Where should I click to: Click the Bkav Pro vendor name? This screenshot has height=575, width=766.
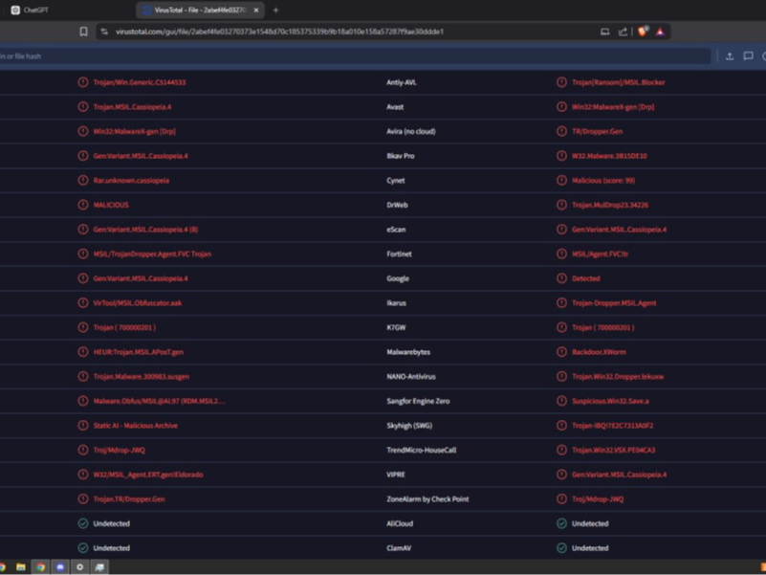click(401, 156)
